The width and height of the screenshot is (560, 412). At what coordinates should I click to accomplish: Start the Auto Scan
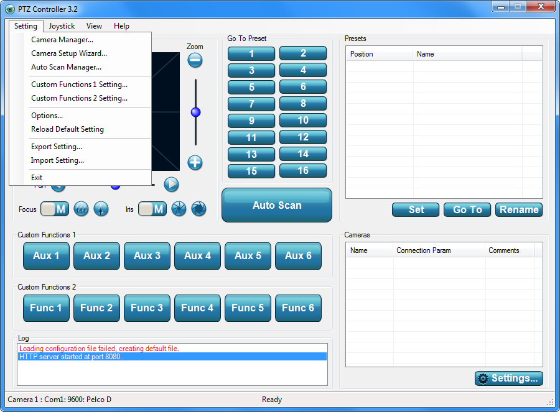pyautogui.click(x=277, y=205)
